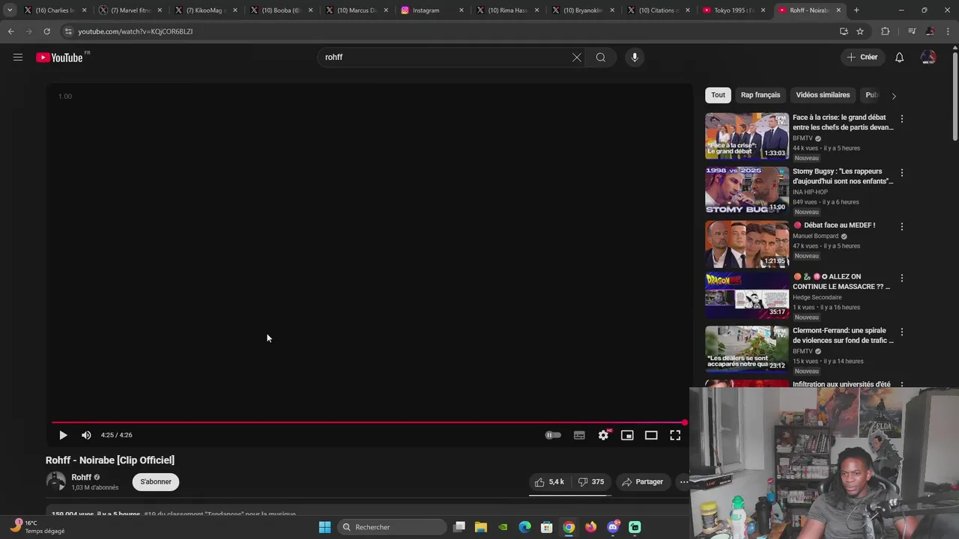Bookmark the page with the star icon
Image resolution: width=959 pixels, height=539 pixels.
(860, 31)
